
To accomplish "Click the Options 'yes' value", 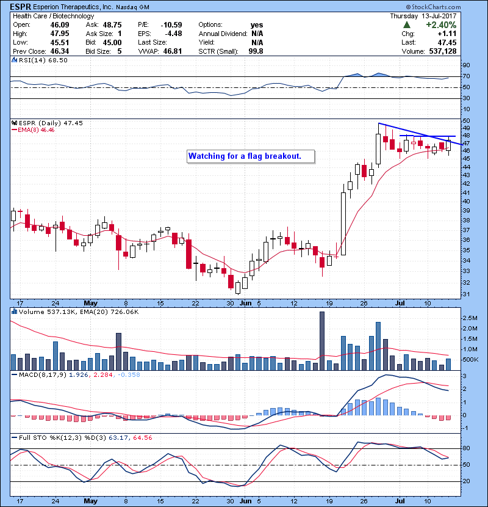I will coord(257,25).
